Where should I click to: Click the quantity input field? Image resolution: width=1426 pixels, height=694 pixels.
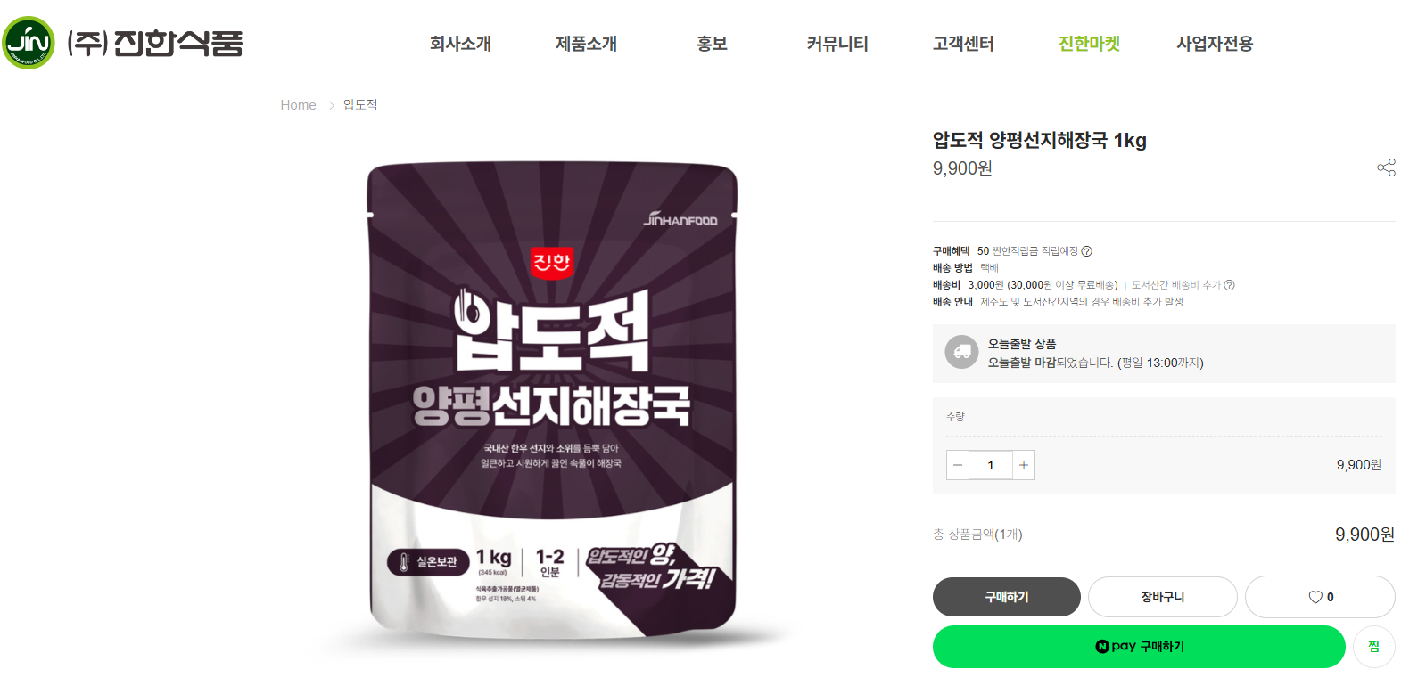tap(991, 465)
